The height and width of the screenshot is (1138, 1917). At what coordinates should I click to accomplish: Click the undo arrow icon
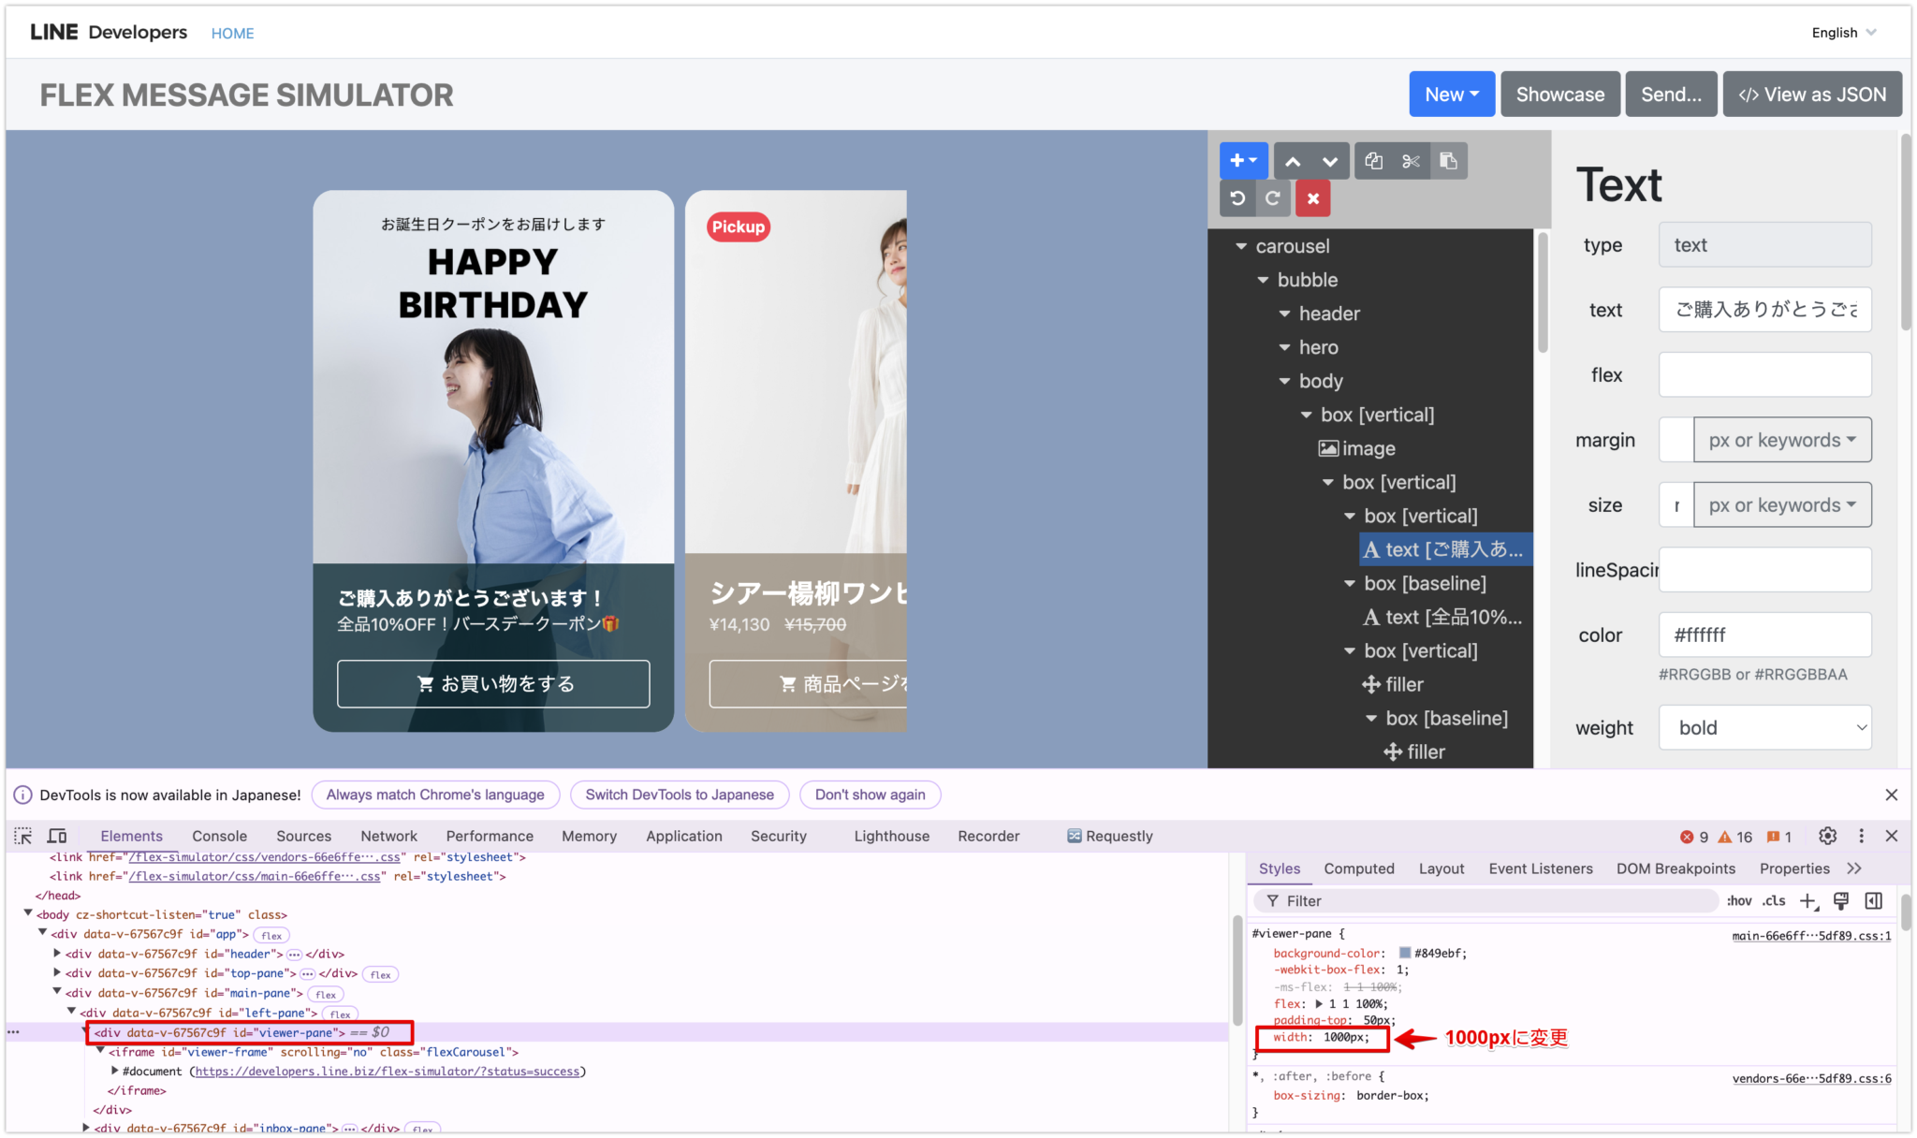click(1237, 197)
